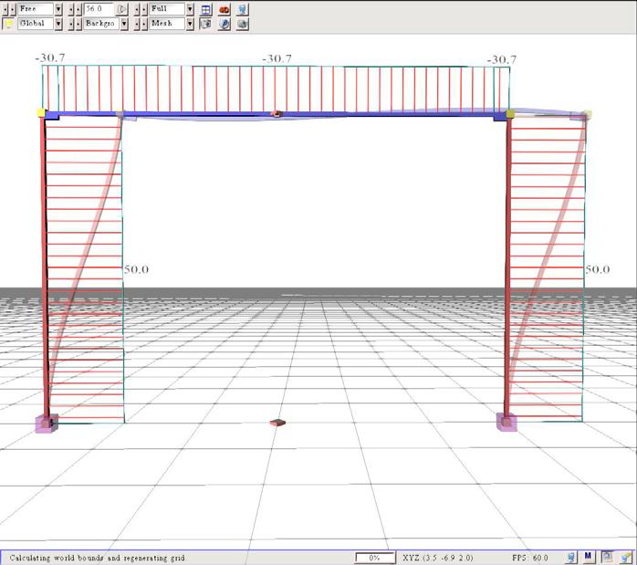Click the camera snapshot icon beside Mesh
The width and height of the screenshot is (637, 565).
(x=206, y=24)
